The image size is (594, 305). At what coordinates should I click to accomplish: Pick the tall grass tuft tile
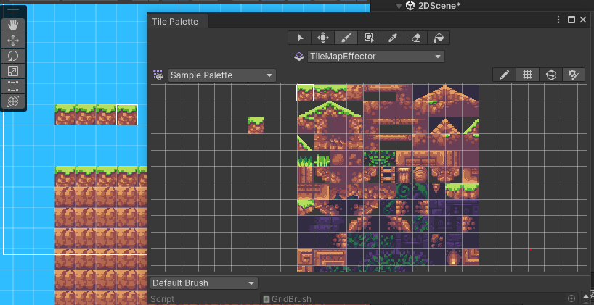[x=322, y=159]
